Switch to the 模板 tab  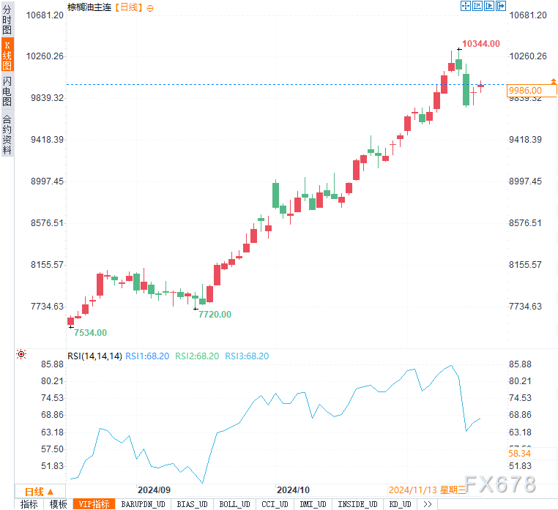58,504
